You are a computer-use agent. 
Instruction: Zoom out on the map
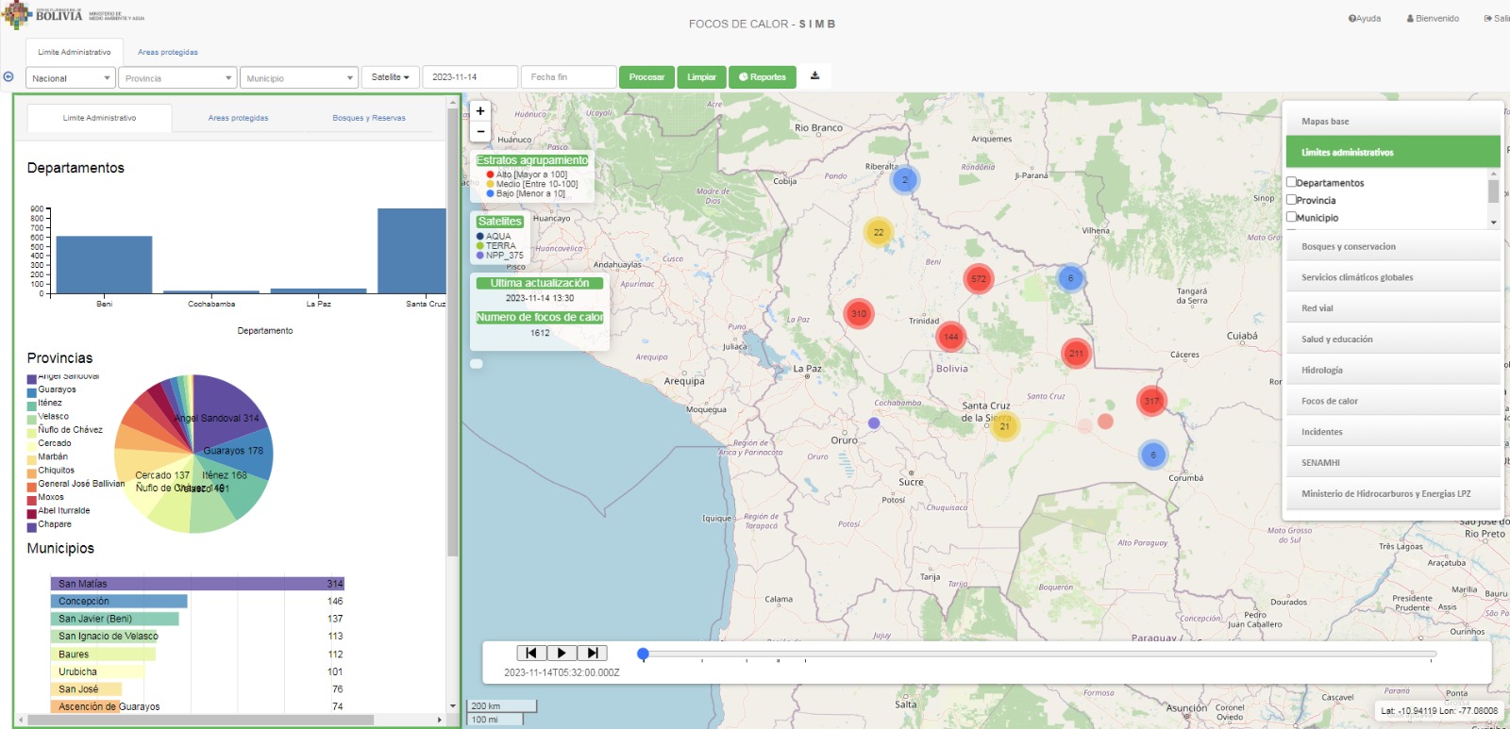[480, 132]
